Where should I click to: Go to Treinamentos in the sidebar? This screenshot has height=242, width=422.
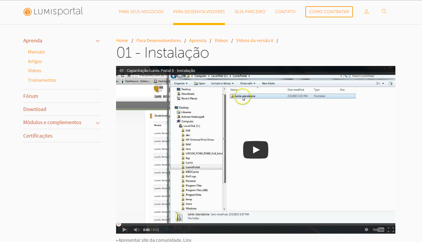42,80
